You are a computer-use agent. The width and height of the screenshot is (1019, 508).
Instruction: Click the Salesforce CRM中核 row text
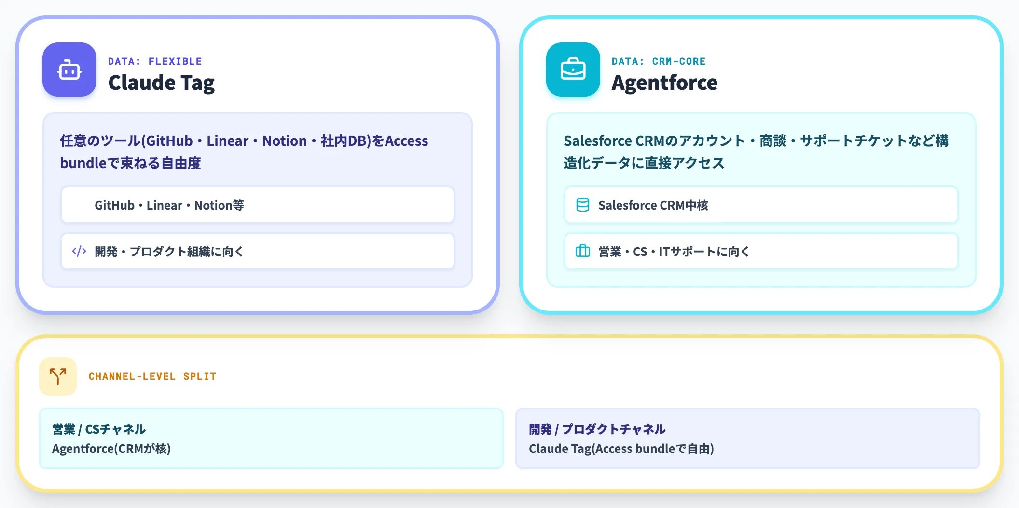(653, 205)
